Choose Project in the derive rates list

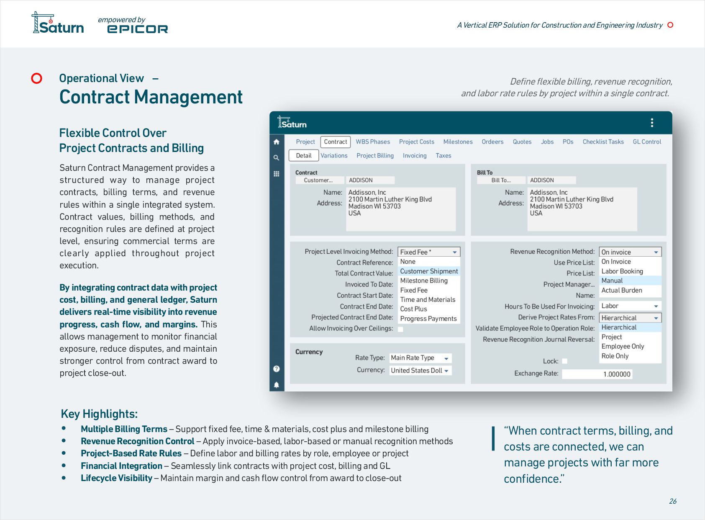(630, 337)
